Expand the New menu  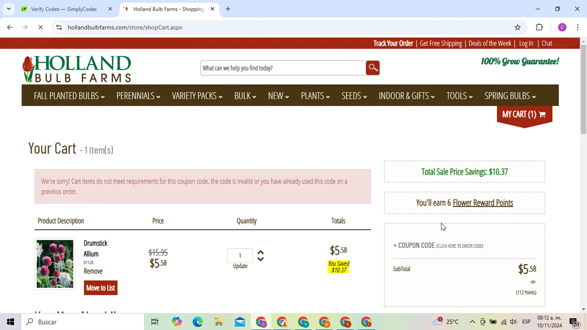(278, 96)
